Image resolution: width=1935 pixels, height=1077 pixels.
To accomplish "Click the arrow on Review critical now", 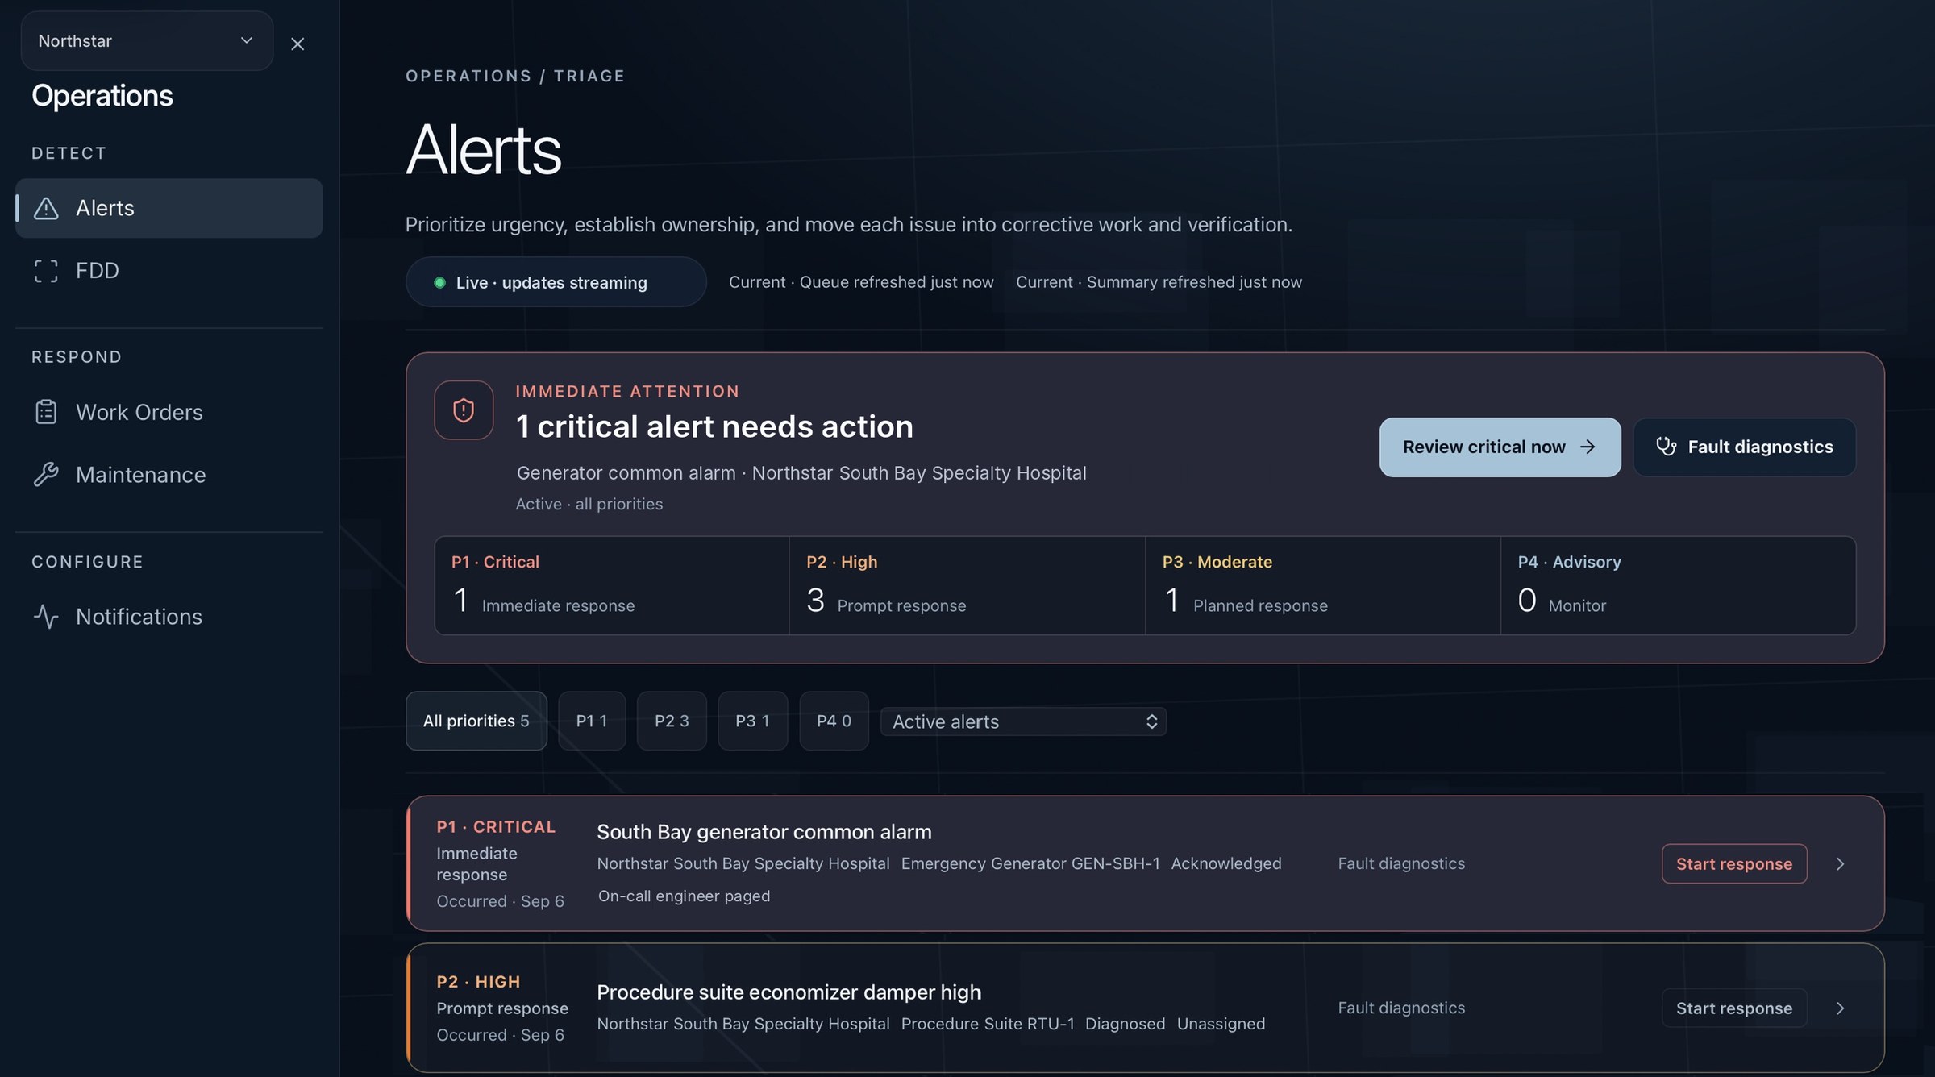I will pyautogui.click(x=1588, y=447).
